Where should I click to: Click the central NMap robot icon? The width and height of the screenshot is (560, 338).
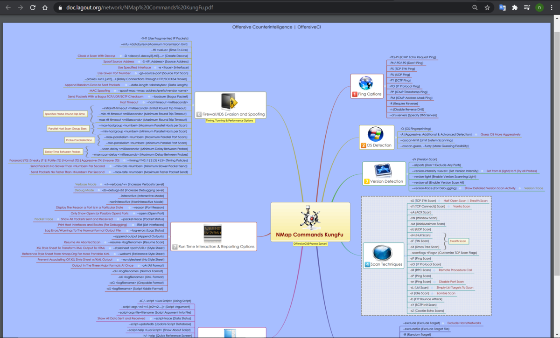(x=310, y=217)
